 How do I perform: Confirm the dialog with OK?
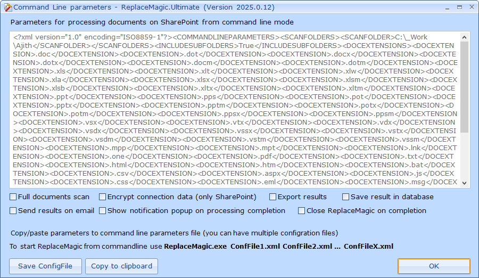pos(434,266)
